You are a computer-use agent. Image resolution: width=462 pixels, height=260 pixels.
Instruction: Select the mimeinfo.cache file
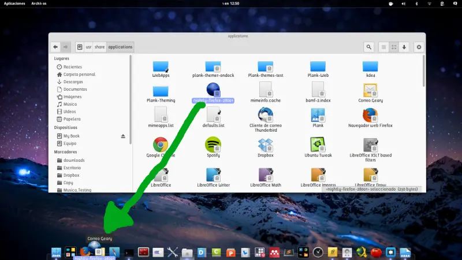point(266,92)
